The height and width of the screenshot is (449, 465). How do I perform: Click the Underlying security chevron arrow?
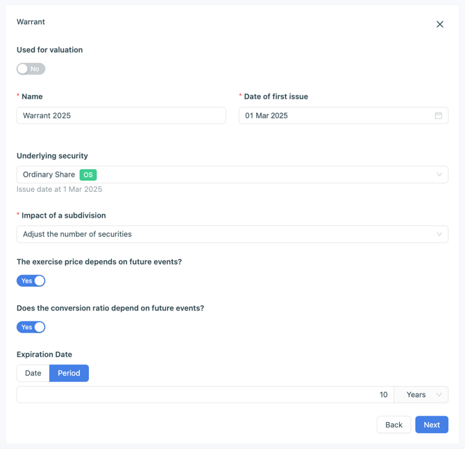[439, 175]
